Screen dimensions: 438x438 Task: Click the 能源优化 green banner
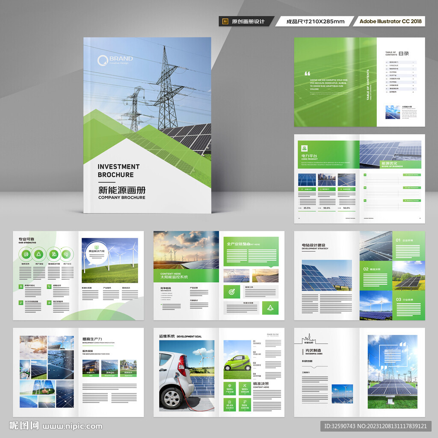pos(401,164)
